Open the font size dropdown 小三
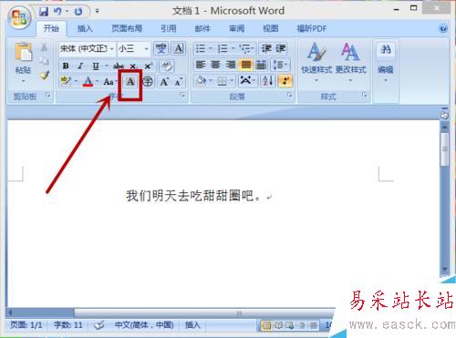Screen dimensions: 456x338 pyautogui.click(x=134, y=48)
